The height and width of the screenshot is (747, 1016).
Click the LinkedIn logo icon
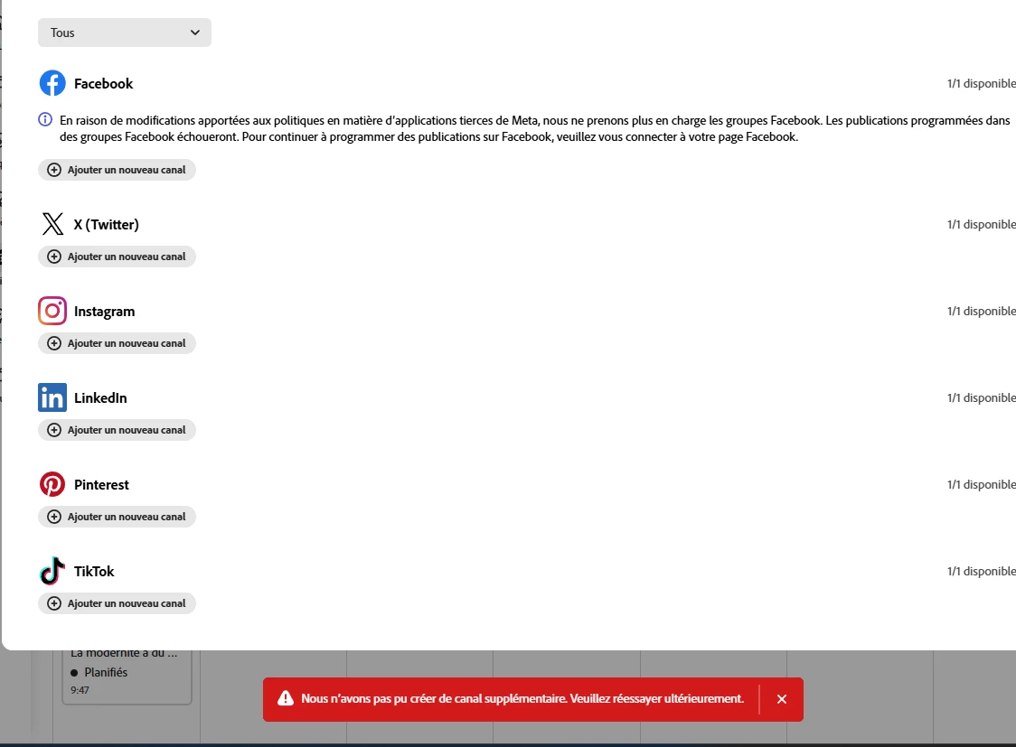[x=52, y=397]
